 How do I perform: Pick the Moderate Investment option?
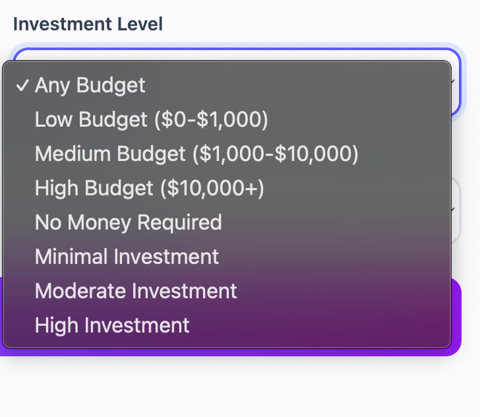[136, 291]
